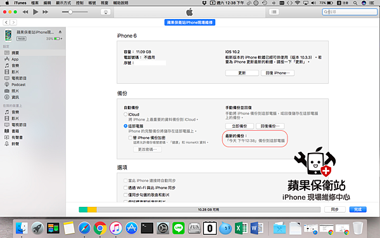Enable 透過 Wi-Fi 與此 iPhone 同步
The width and height of the screenshot is (380, 238).
[x=125, y=187]
